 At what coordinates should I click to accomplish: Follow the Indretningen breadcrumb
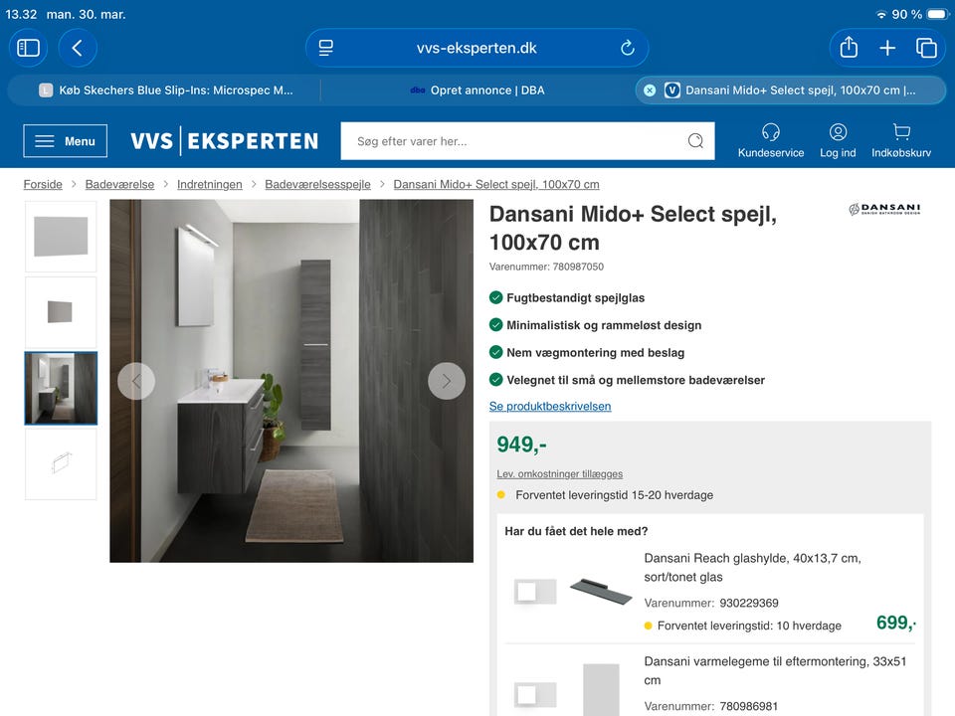click(x=210, y=185)
